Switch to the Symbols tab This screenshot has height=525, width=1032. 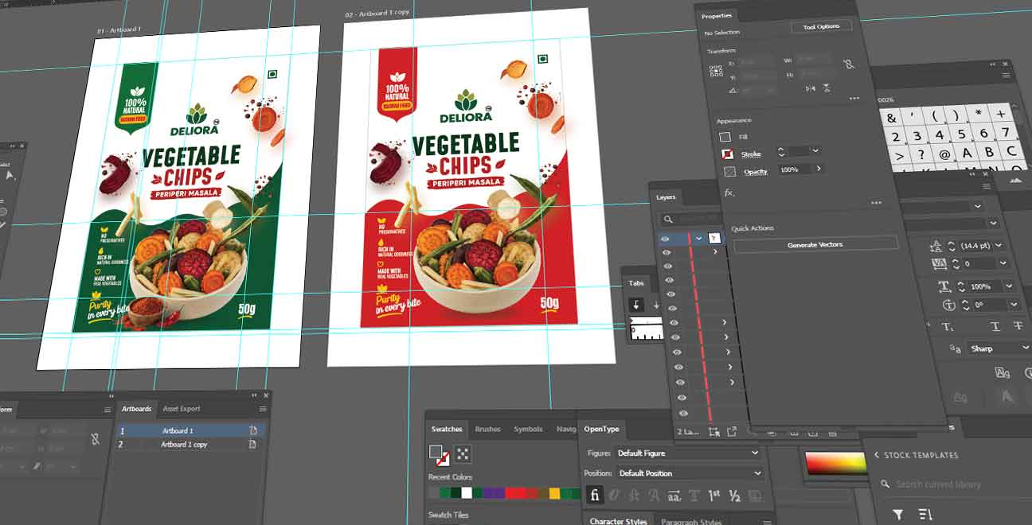point(528,429)
